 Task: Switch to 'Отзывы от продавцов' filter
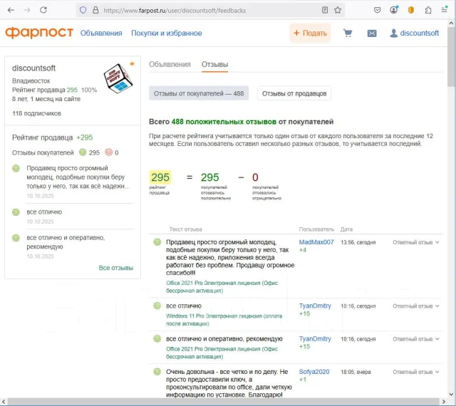tap(294, 93)
